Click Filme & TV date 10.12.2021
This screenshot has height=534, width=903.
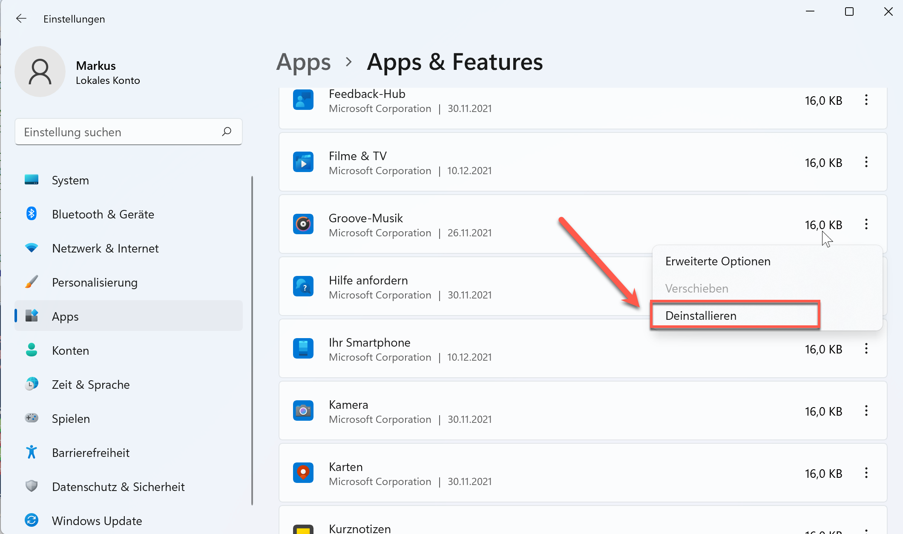point(469,171)
